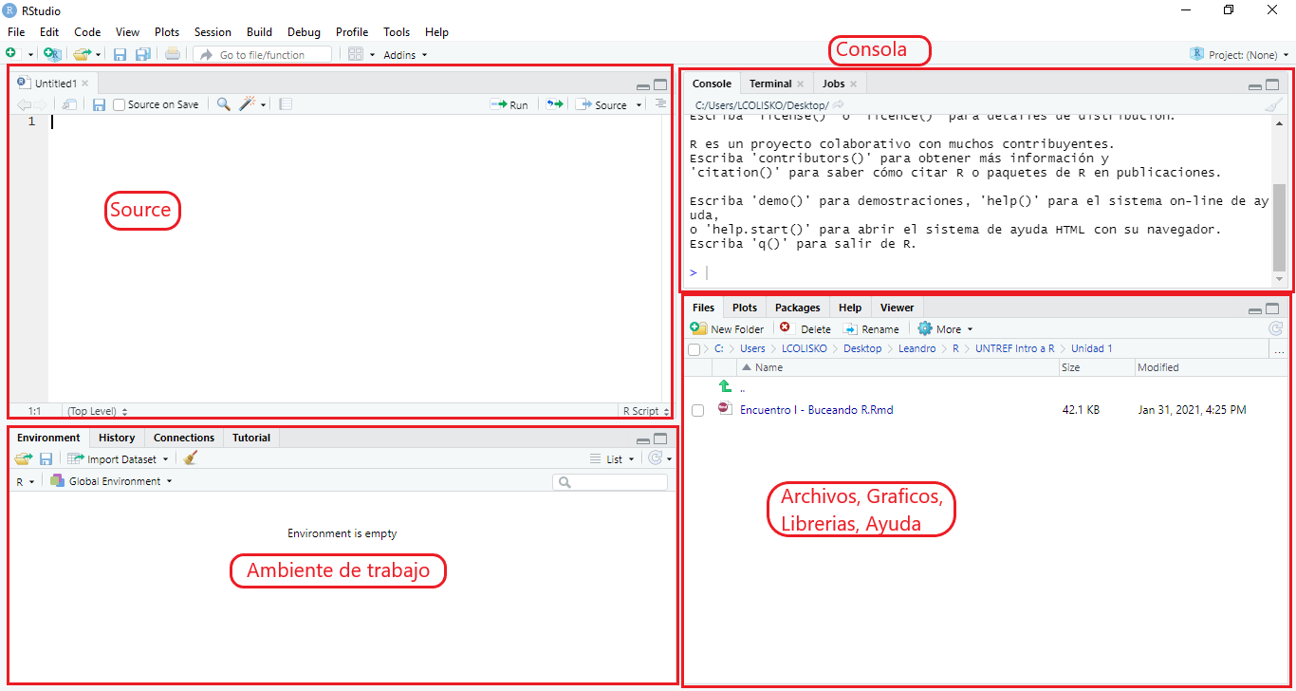1296x691 pixels.
Task: Click the Load workspace folder icon in Environment
Action: coord(24,458)
